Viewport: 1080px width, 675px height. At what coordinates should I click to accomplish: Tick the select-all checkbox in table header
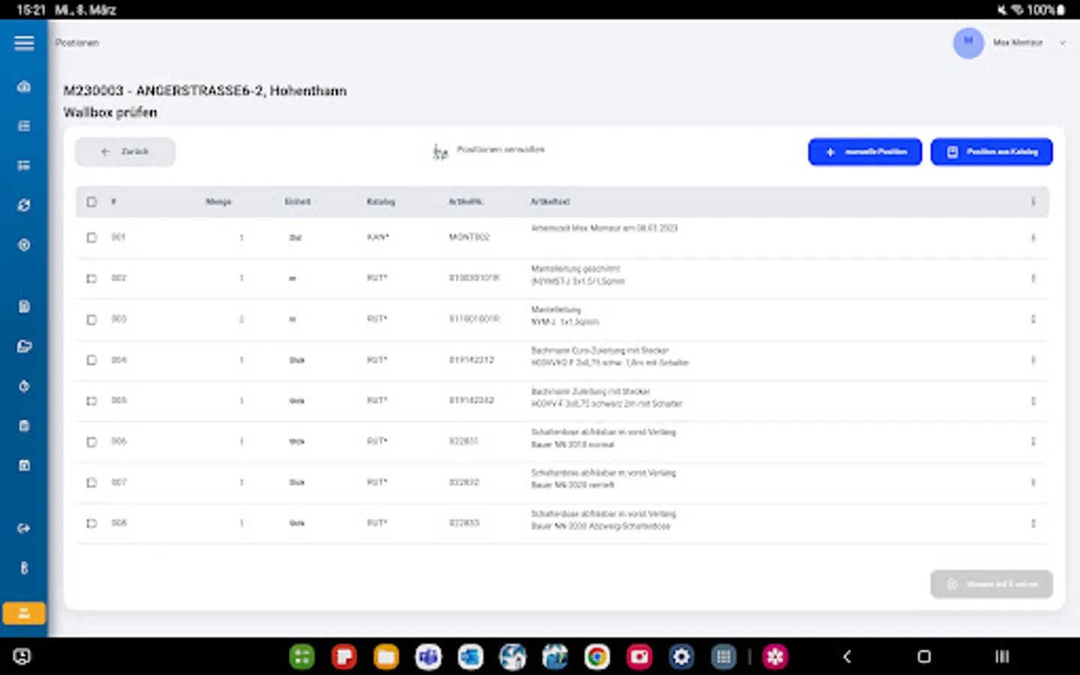pos(91,202)
